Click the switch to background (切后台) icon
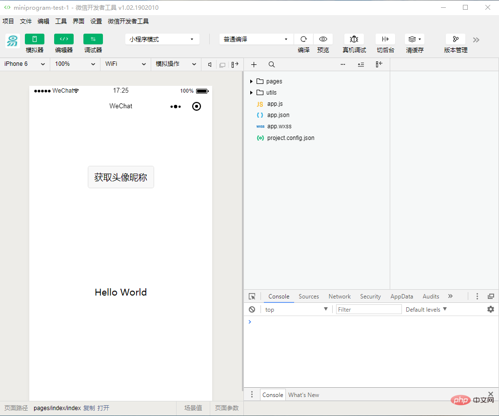The image size is (499, 416). tap(385, 39)
